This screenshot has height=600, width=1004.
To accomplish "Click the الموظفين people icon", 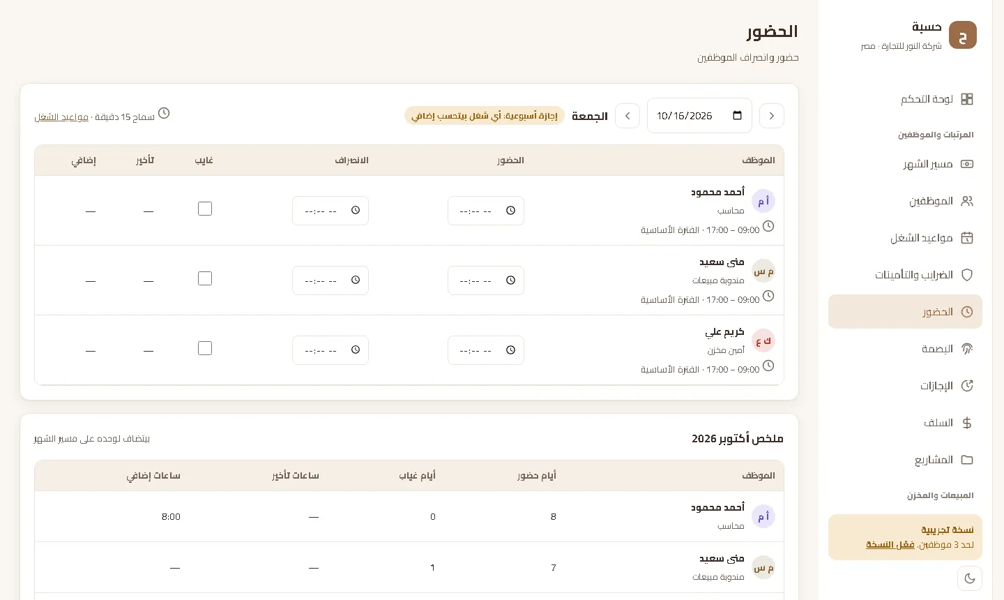I will [x=967, y=201].
